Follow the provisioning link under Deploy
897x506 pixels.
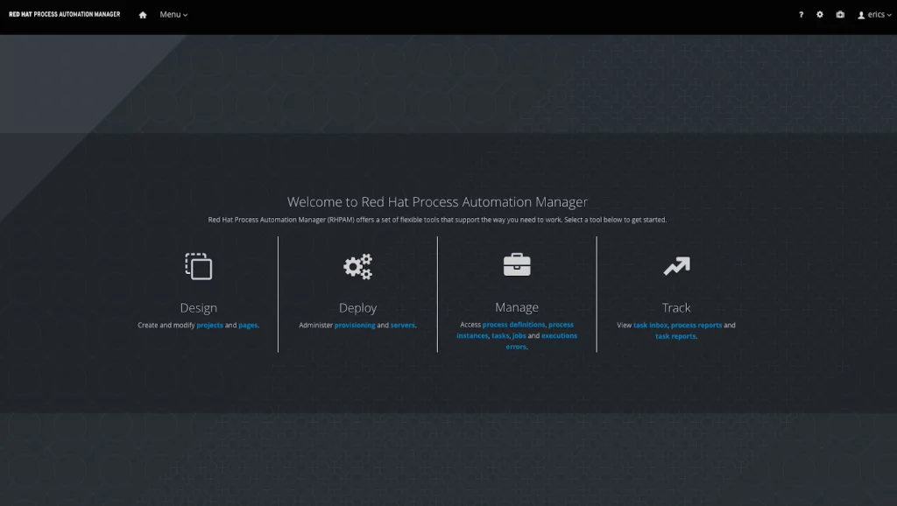[x=354, y=325]
